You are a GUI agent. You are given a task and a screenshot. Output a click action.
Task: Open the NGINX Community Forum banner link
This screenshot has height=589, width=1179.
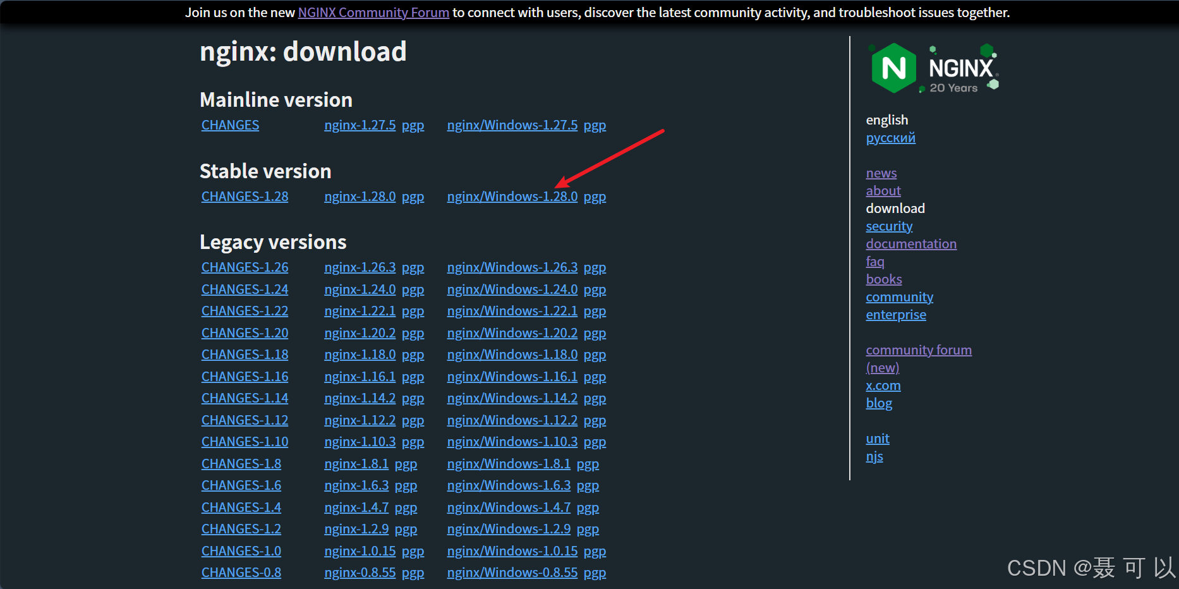pyautogui.click(x=373, y=13)
